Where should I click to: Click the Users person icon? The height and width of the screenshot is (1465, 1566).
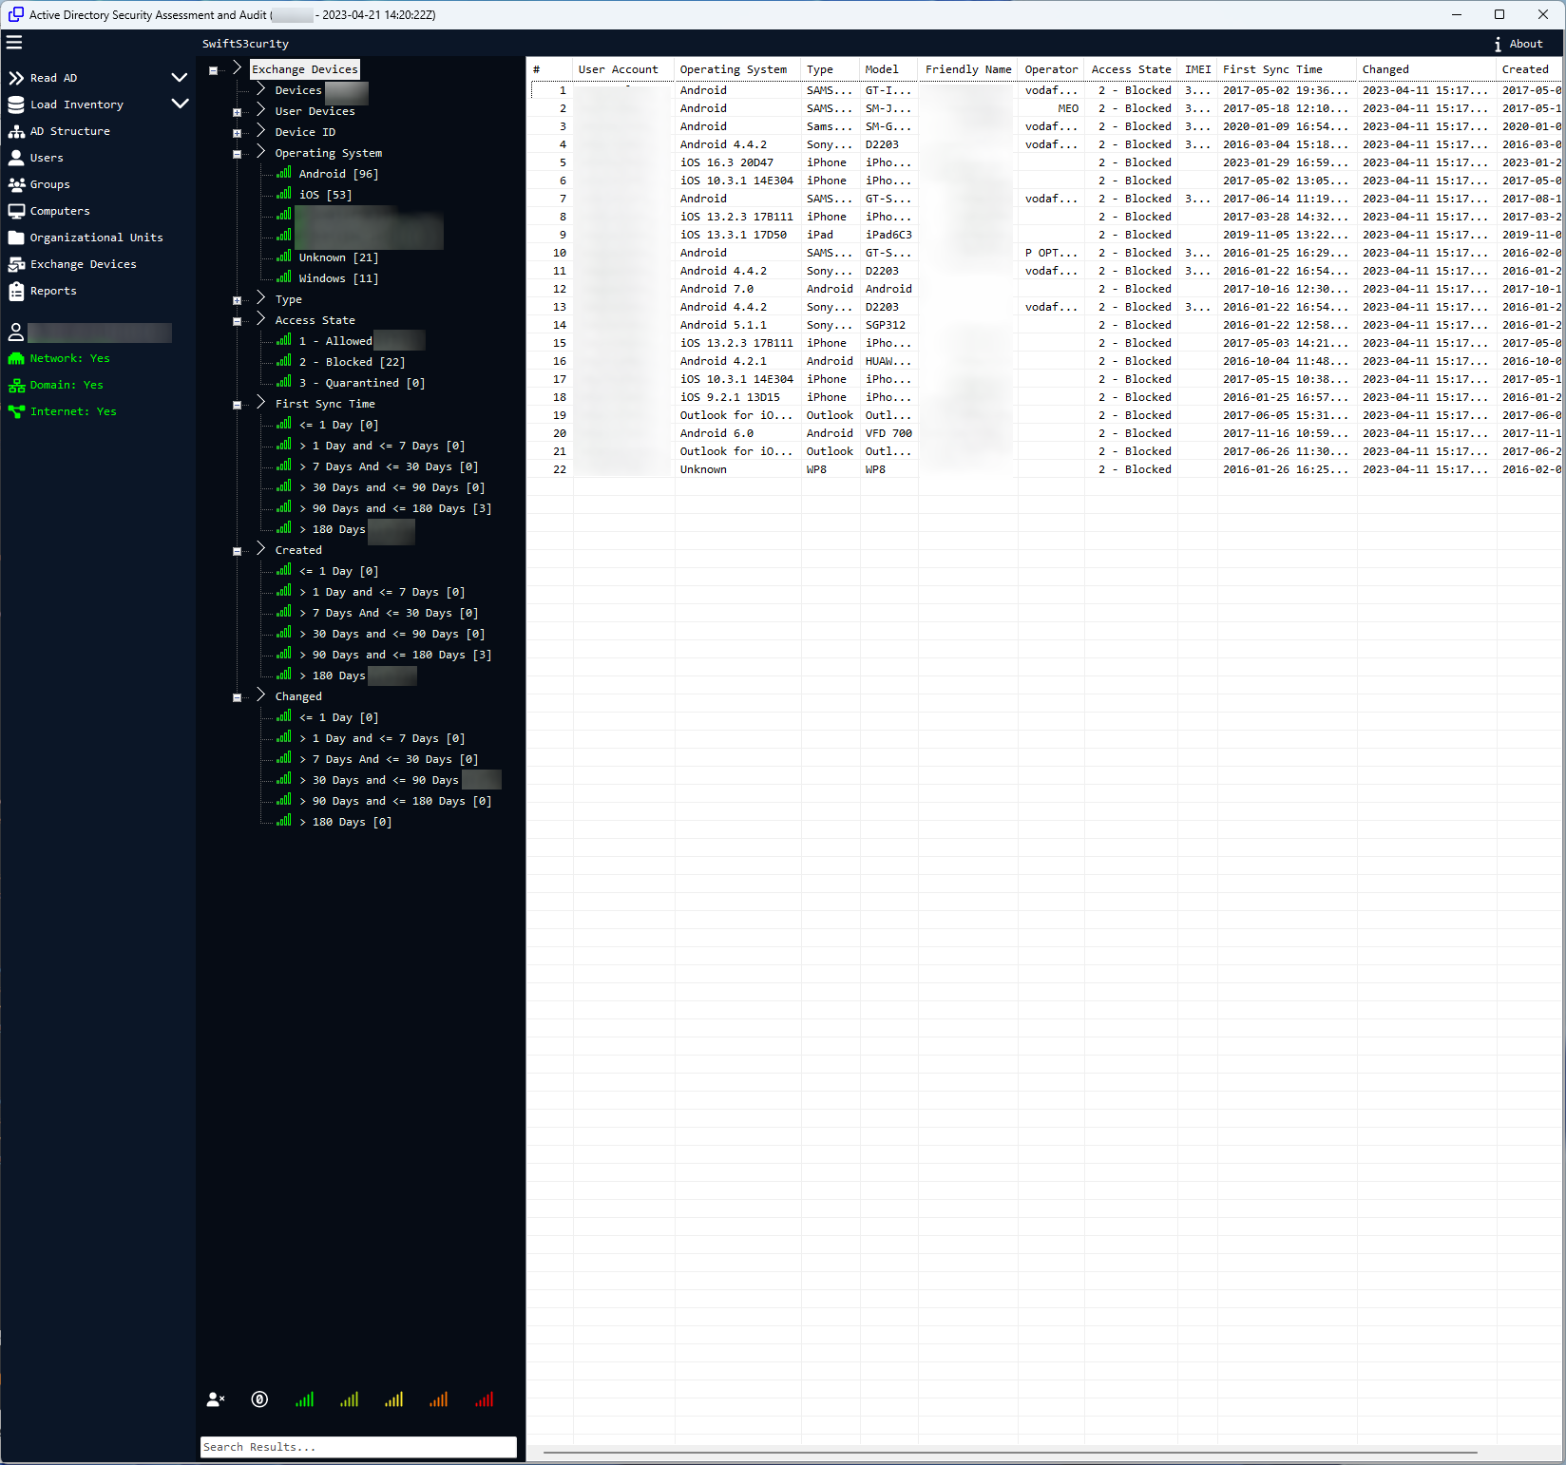pos(16,158)
